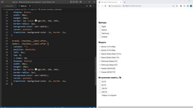Toggle the browser side panel icon
Viewport: 193px width, 108px height.
pos(188,6)
